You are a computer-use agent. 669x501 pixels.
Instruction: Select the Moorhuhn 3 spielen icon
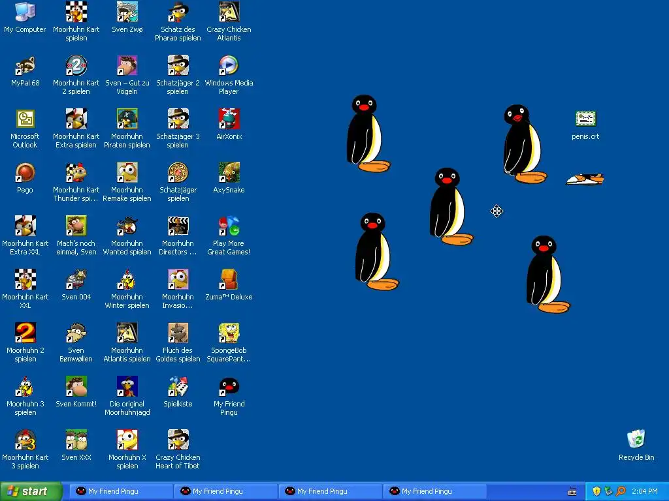(x=25, y=386)
